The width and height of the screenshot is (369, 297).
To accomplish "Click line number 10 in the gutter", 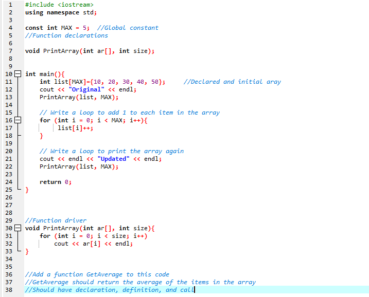I will (9, 74).
